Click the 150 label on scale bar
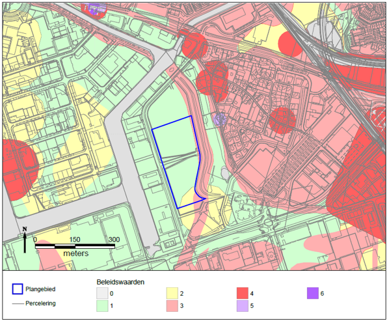Screen dimensions: 389x323 pos(75,240)
